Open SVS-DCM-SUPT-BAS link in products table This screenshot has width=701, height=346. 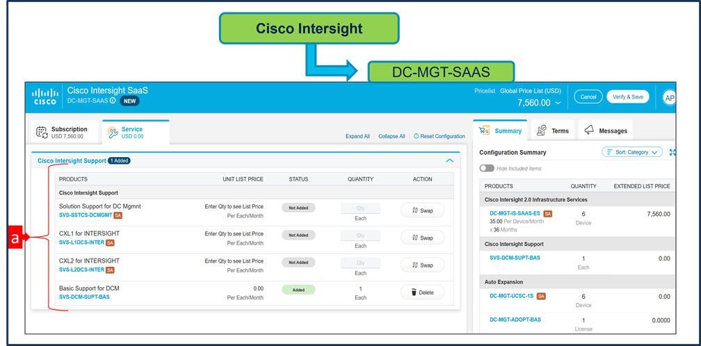coord(84,297)
